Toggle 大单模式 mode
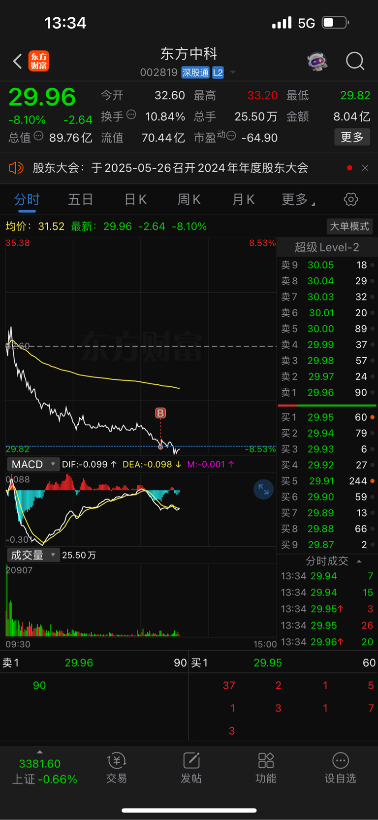This screenshot has width=378, height=820. click(x=349, y=226)
